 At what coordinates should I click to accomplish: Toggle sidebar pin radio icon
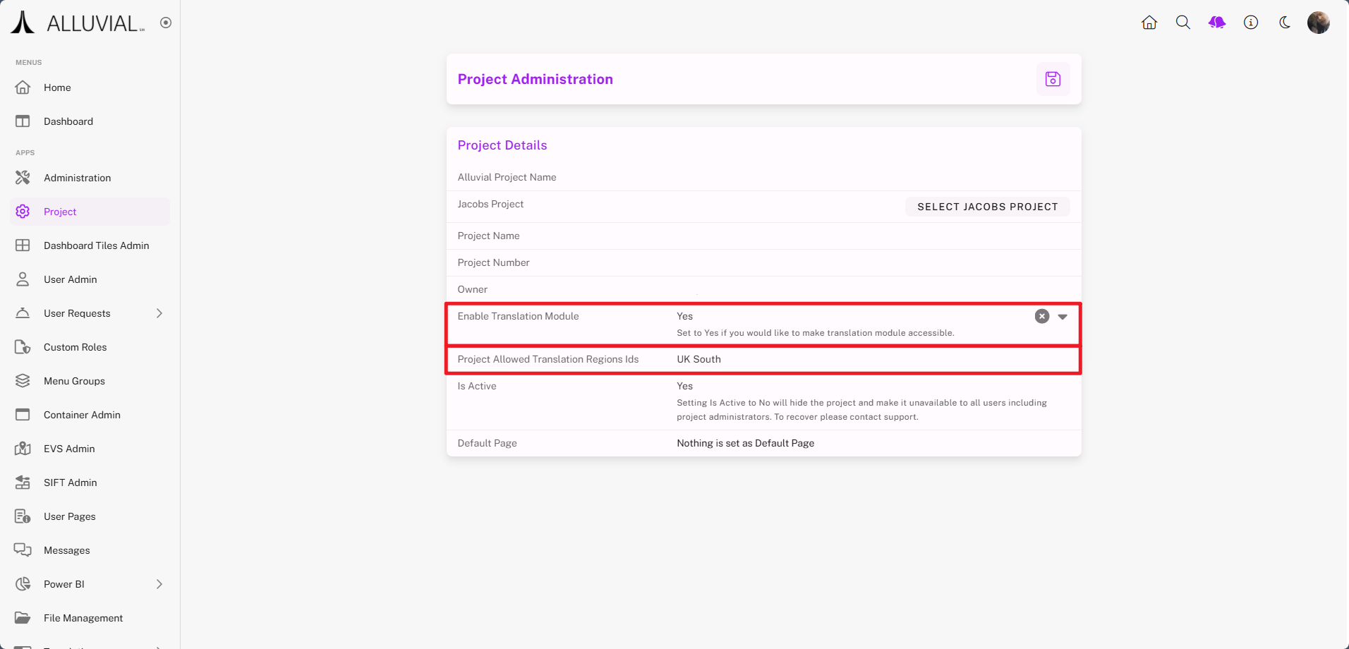point(166,23)
